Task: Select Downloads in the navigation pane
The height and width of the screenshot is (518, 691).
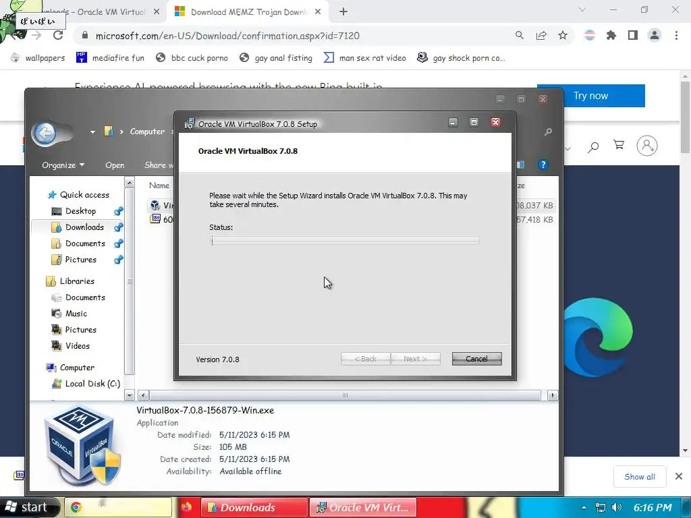Action: [x=78, y=227]
